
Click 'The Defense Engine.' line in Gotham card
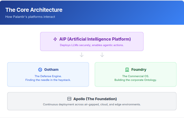click(x=48, y=76)
